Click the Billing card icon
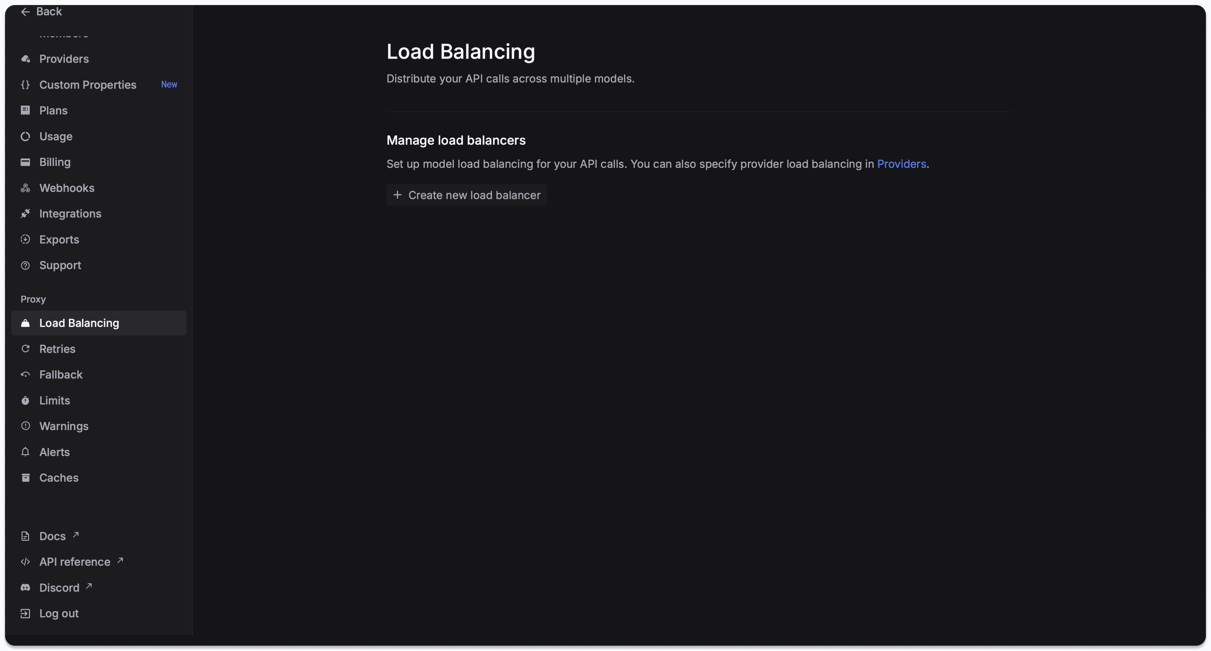 click(x=25, y=162)
